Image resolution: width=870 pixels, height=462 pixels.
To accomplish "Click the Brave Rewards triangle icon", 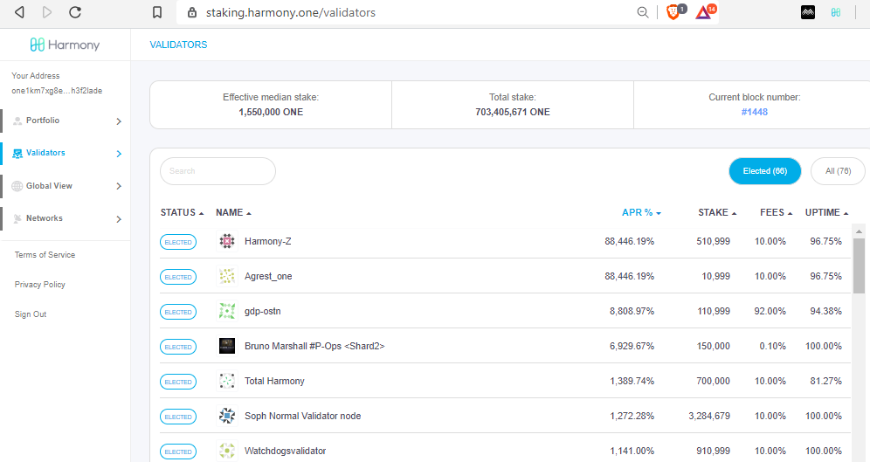I will [x=704, y=12].
